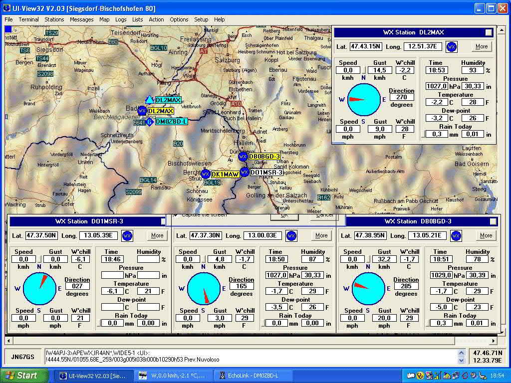
Task: Click the white cloud icon in the system tray
Action: pos(411,376)
